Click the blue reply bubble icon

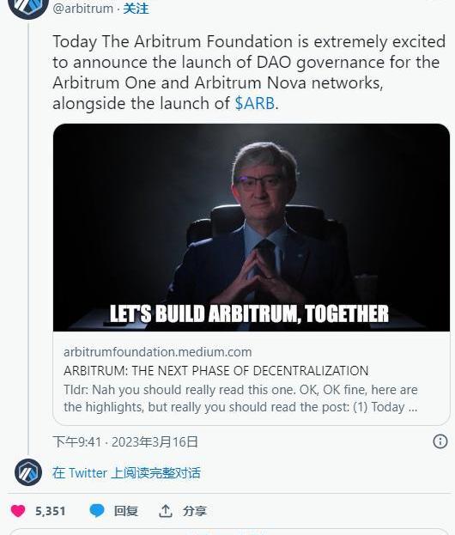tap(97, 511)
